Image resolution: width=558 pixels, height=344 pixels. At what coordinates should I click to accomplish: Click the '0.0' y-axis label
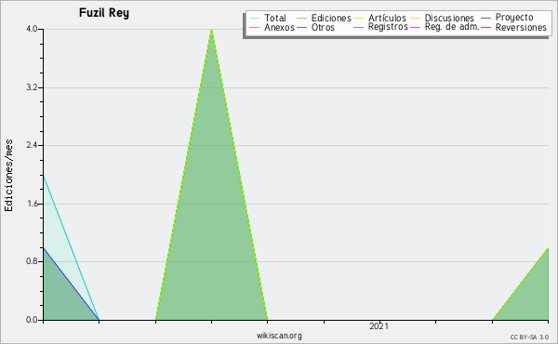[32, 320]
